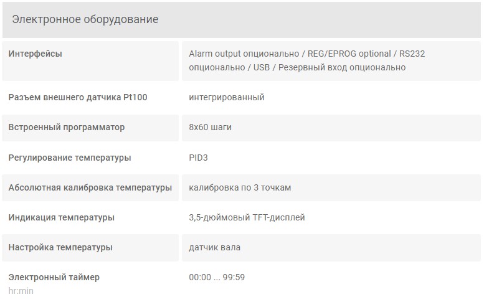Select the Разъем внешнего датчика Pt100 label

[78, 97]
